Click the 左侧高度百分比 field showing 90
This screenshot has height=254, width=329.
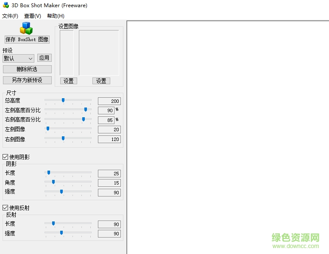[106, 110]
